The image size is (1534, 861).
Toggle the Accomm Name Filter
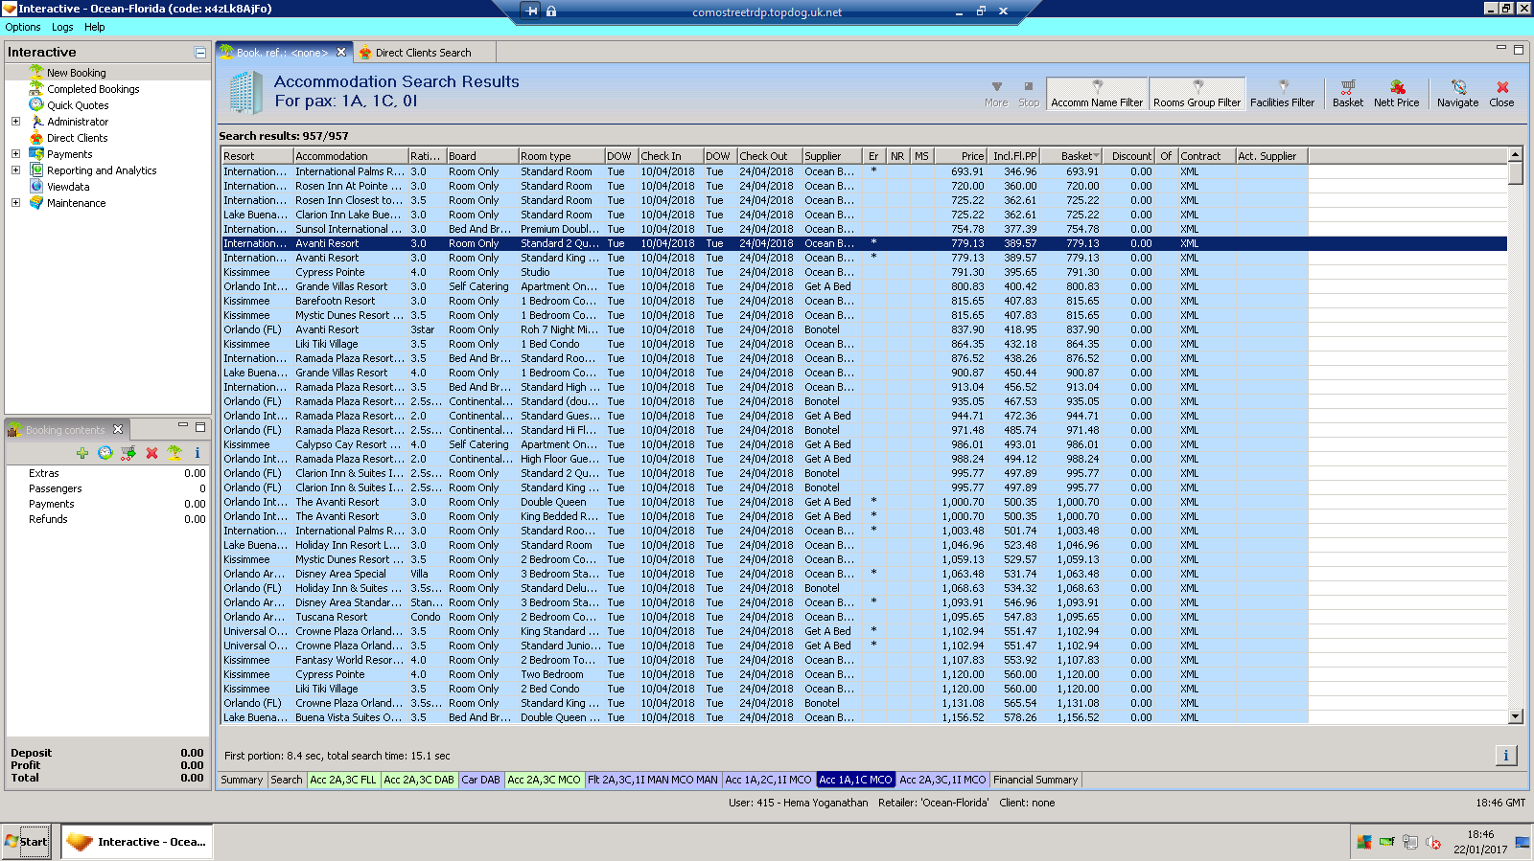click(x=1097, y=94)
